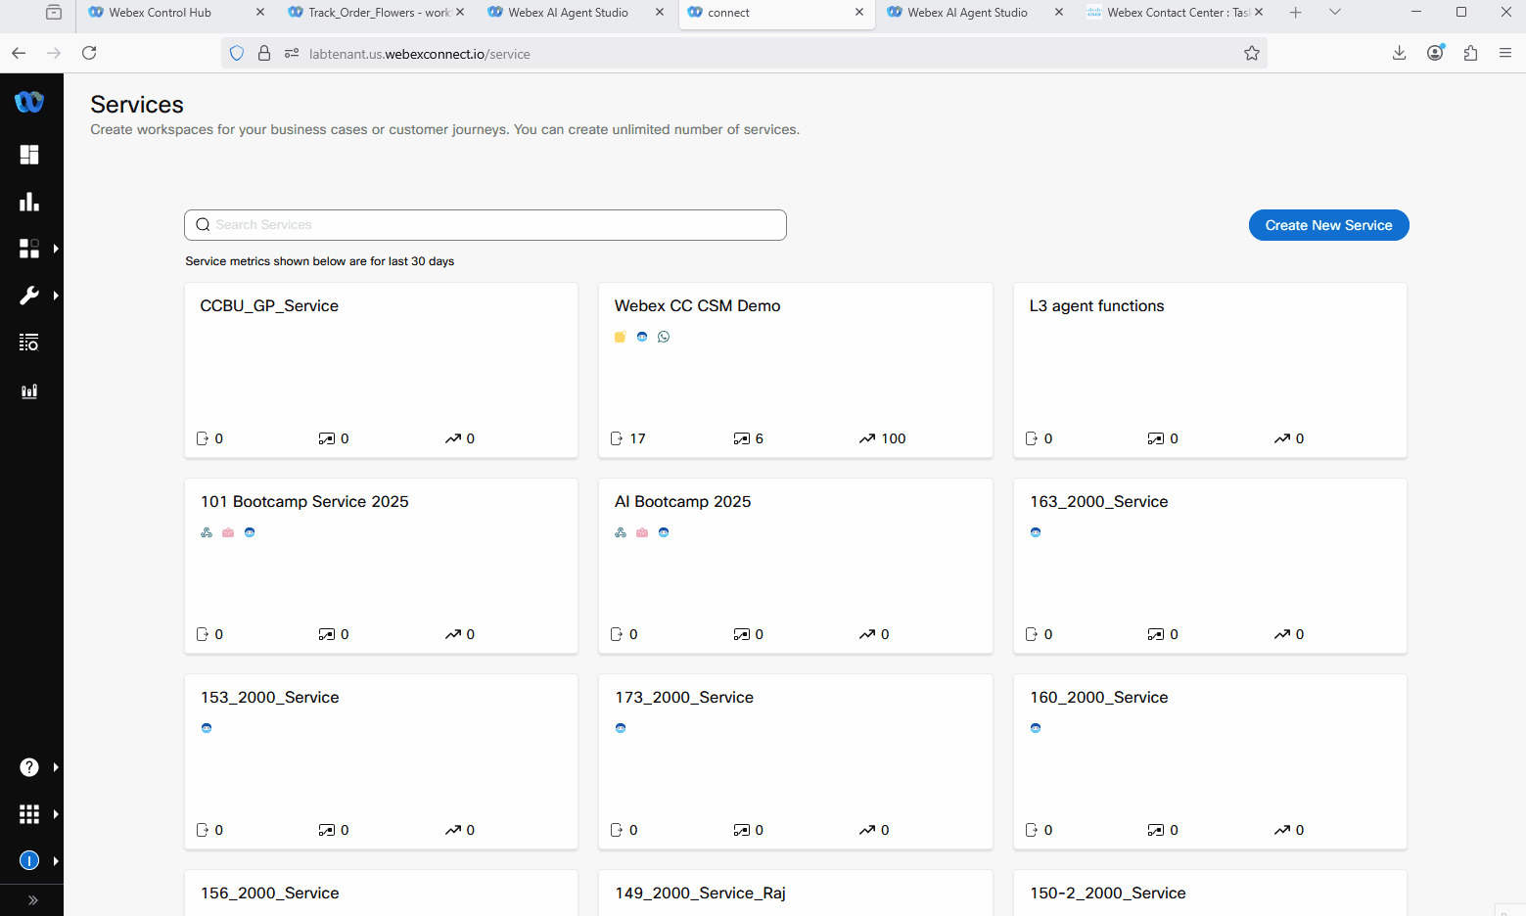Image resolution: width=1526 pixels, height=916 pixels.
Task: Open the bar chart reports icon
Action: (29, 202)
